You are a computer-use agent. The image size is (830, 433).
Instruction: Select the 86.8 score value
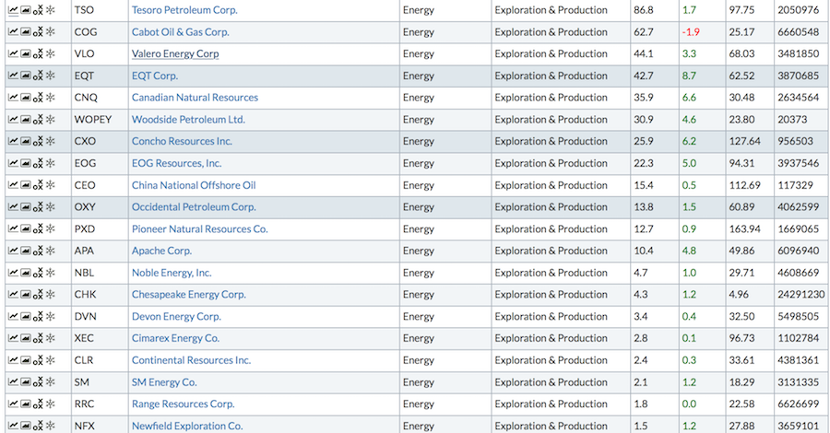(x=644, y=10)
